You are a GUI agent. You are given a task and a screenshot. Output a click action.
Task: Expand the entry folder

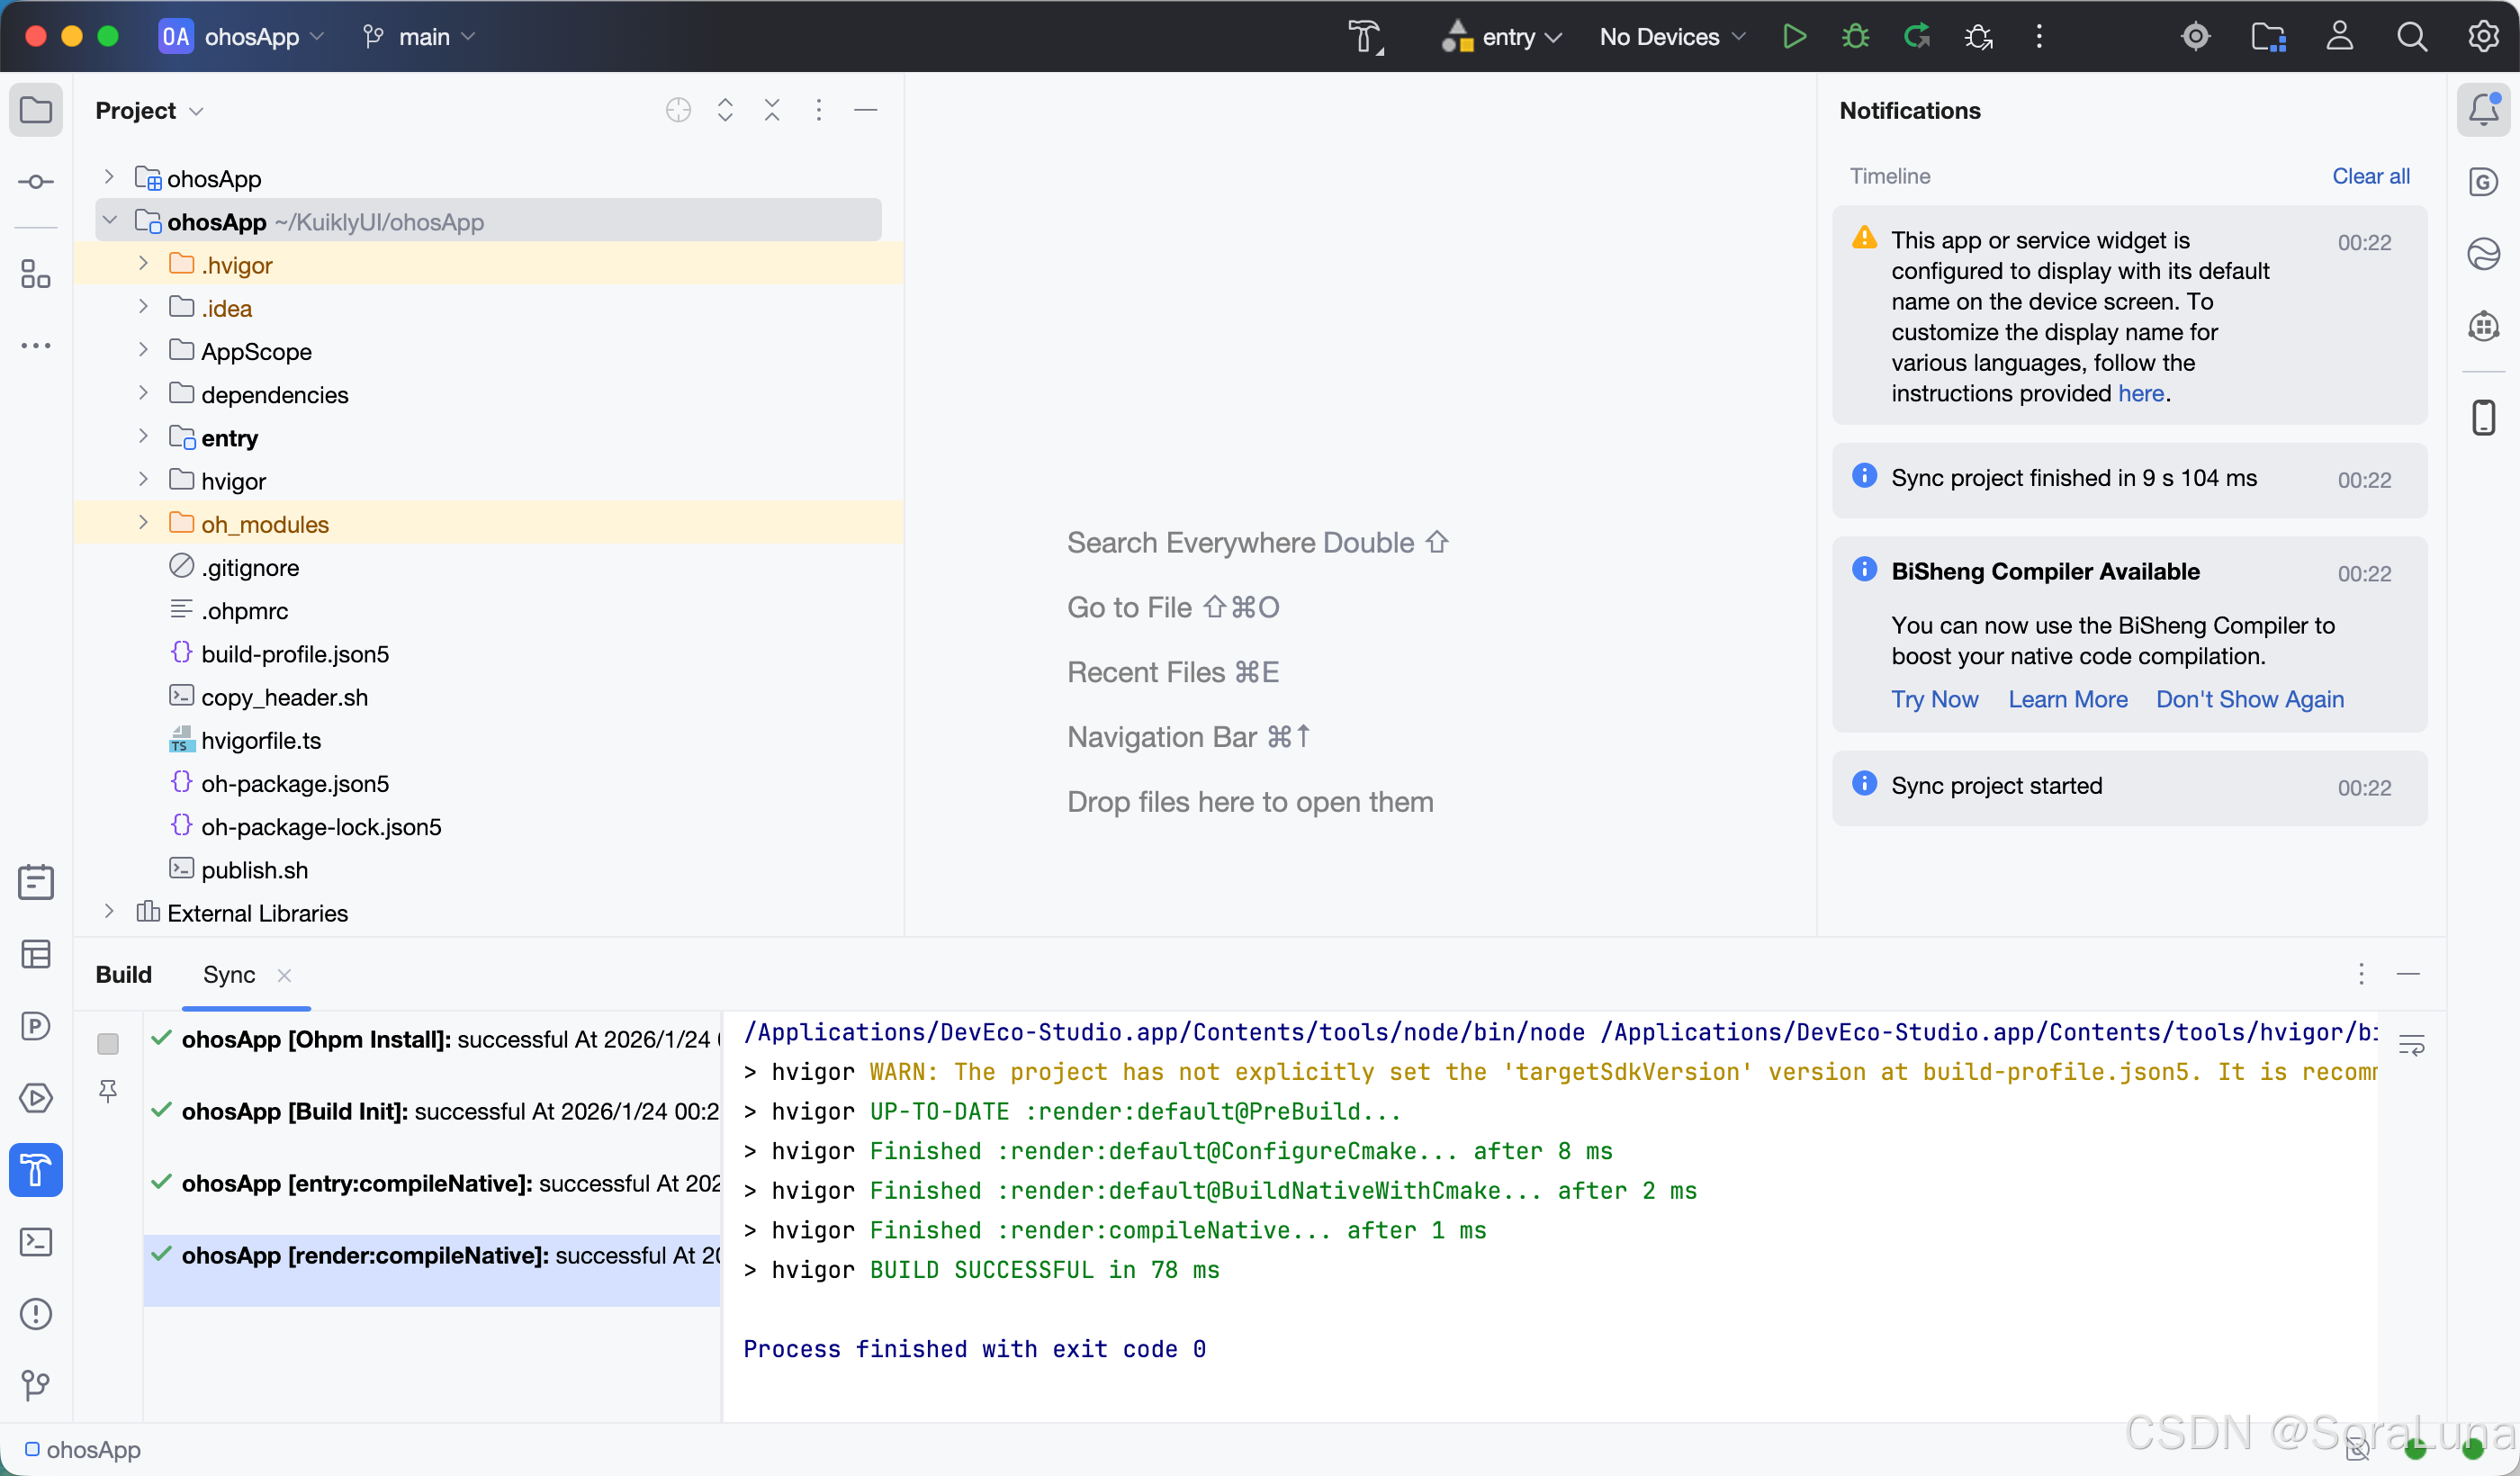(x=143, y=437)
